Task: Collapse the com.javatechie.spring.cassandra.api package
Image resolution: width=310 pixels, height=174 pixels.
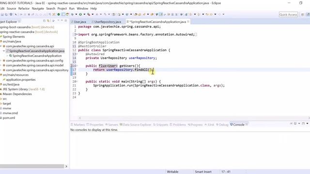Action: pos(1,46)
